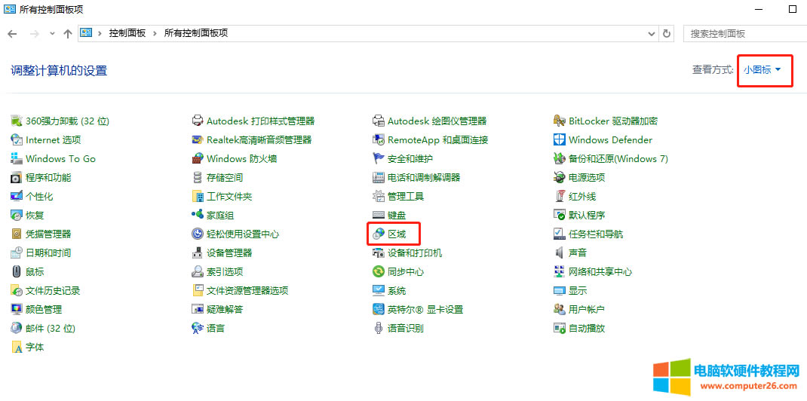The height and width of the screenshot is (401, 807).
Task: Open the 用户帐户 link
Action: point(586,310)
